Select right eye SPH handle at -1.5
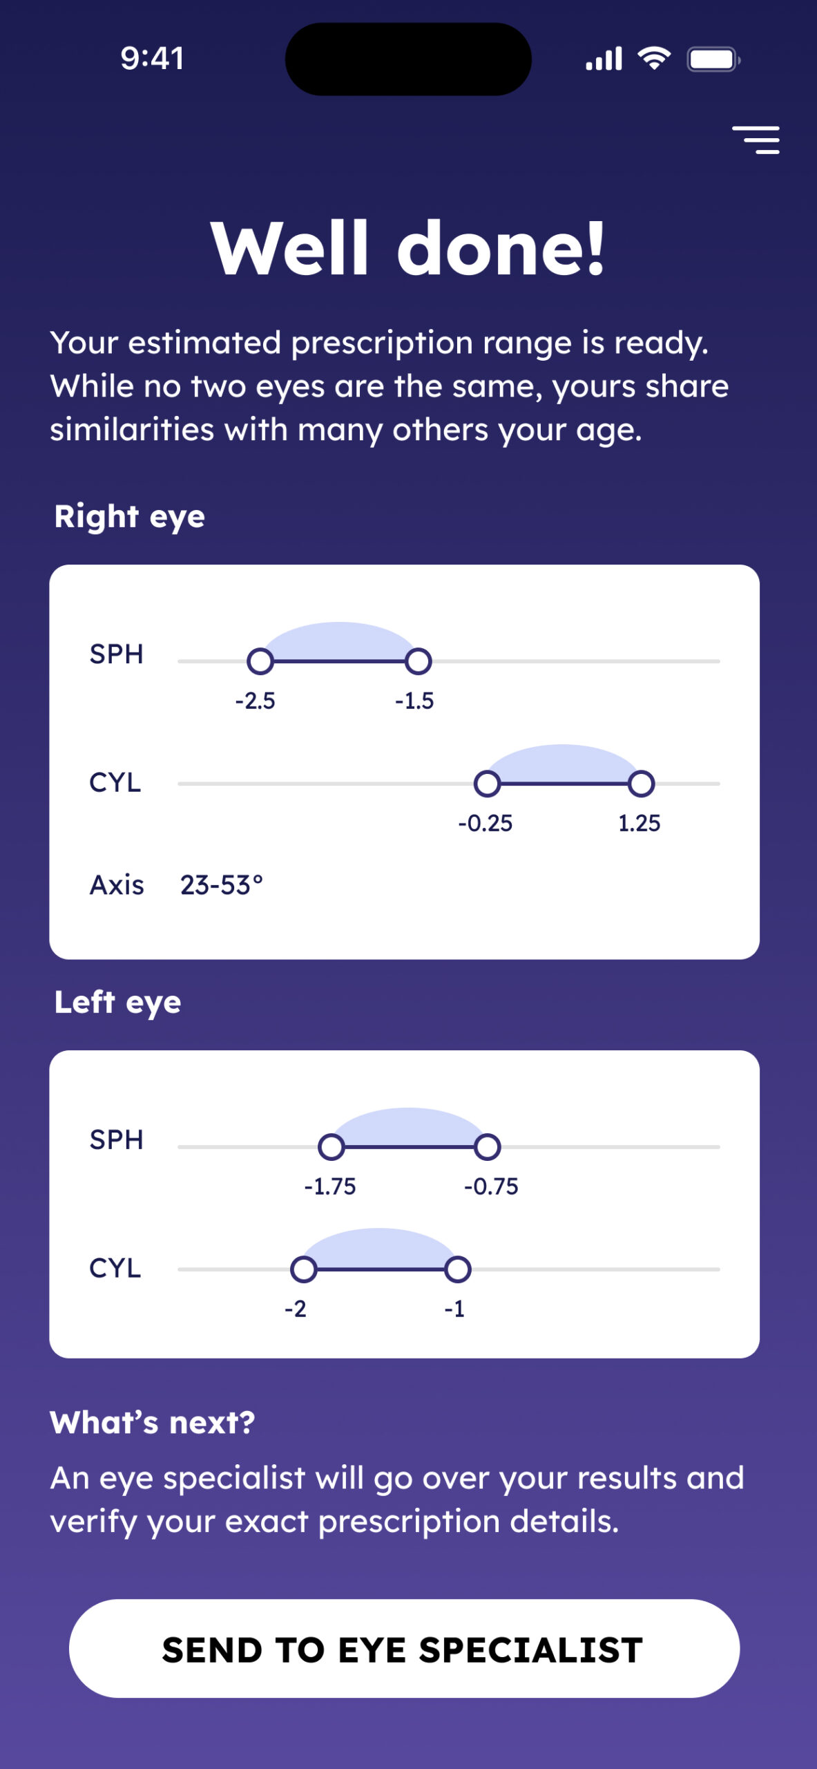 pos(418,661)
